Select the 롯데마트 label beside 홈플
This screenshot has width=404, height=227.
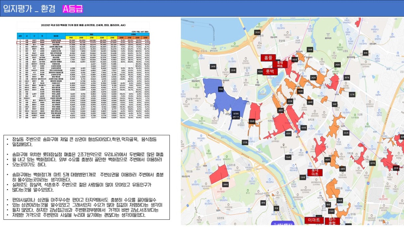(x=279, y=64)
